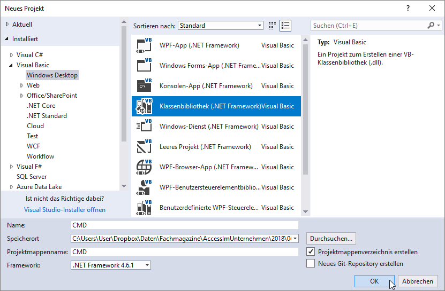Expand the Web node

(x=22, y=85)
